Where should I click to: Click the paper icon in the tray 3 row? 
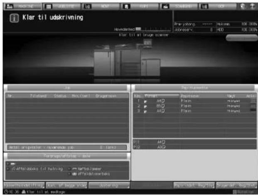click(x=145, y=112)
